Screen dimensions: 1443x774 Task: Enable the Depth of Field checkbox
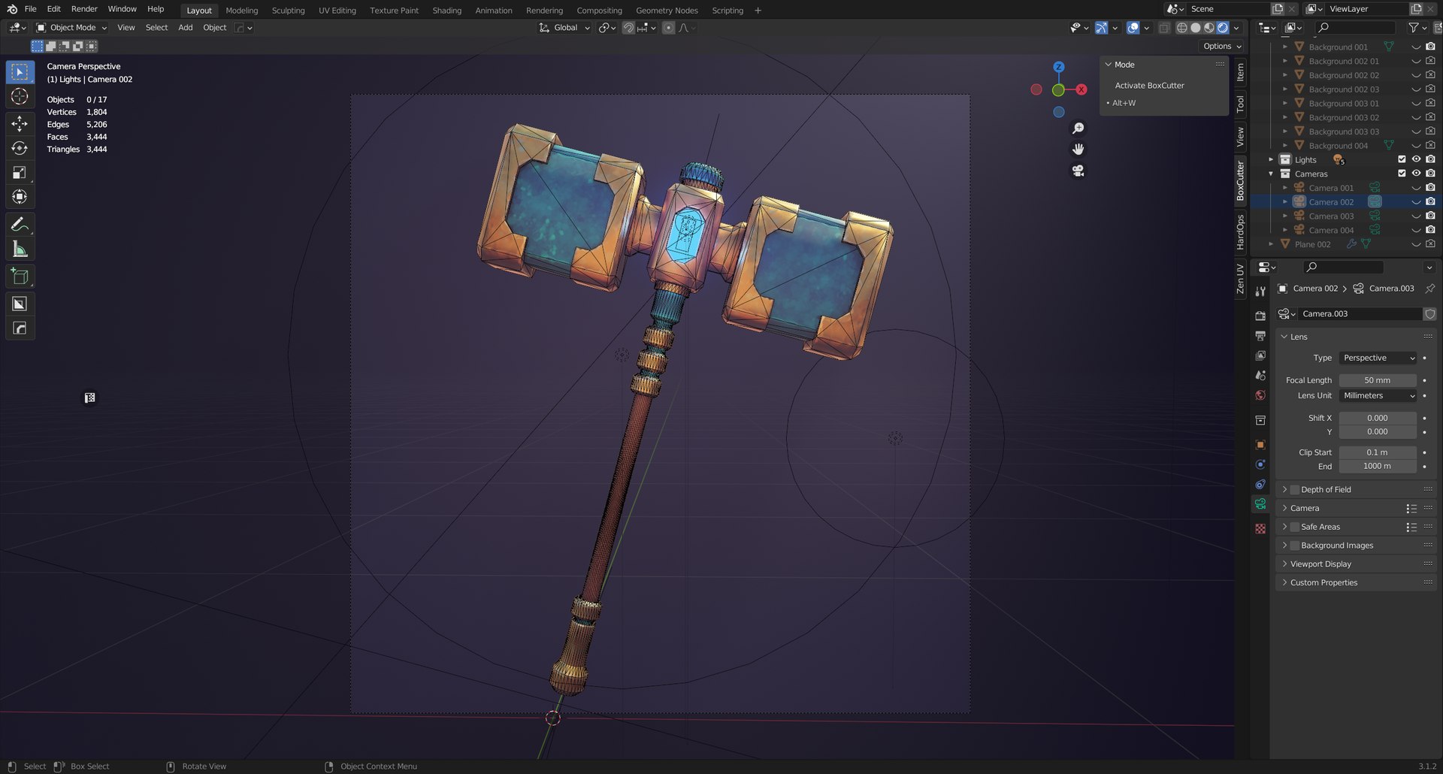[1295, 489]
